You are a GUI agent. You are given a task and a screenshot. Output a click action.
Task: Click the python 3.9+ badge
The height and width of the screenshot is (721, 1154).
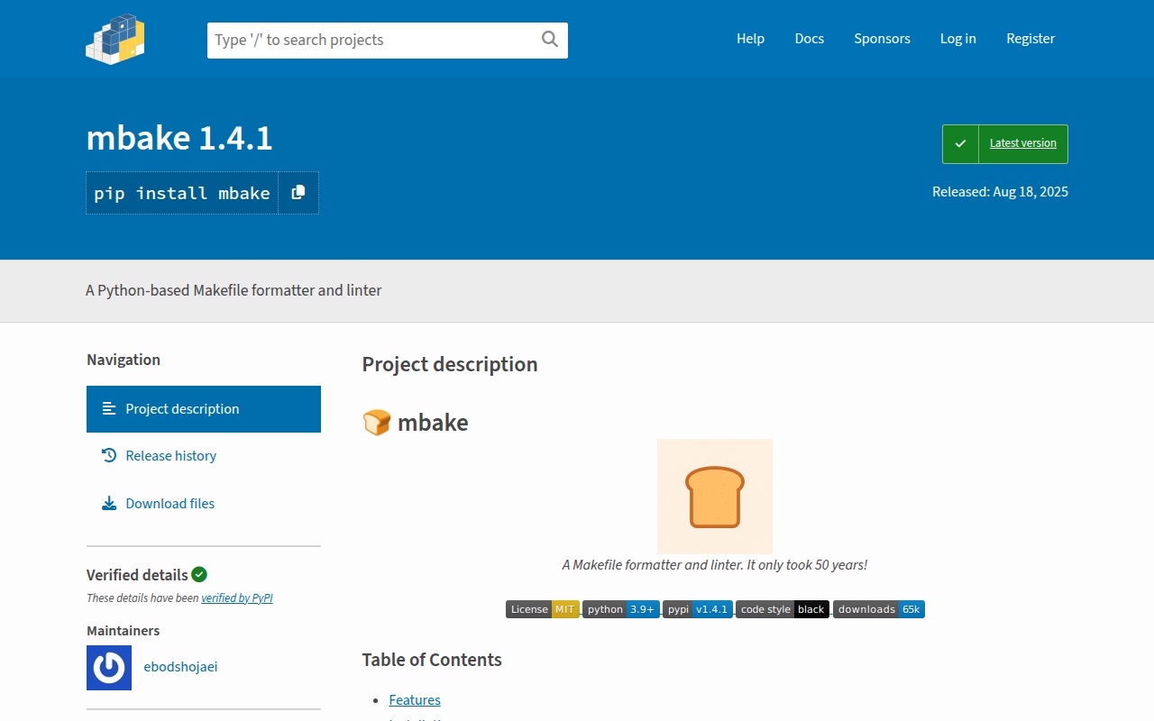tap(621, 609)
